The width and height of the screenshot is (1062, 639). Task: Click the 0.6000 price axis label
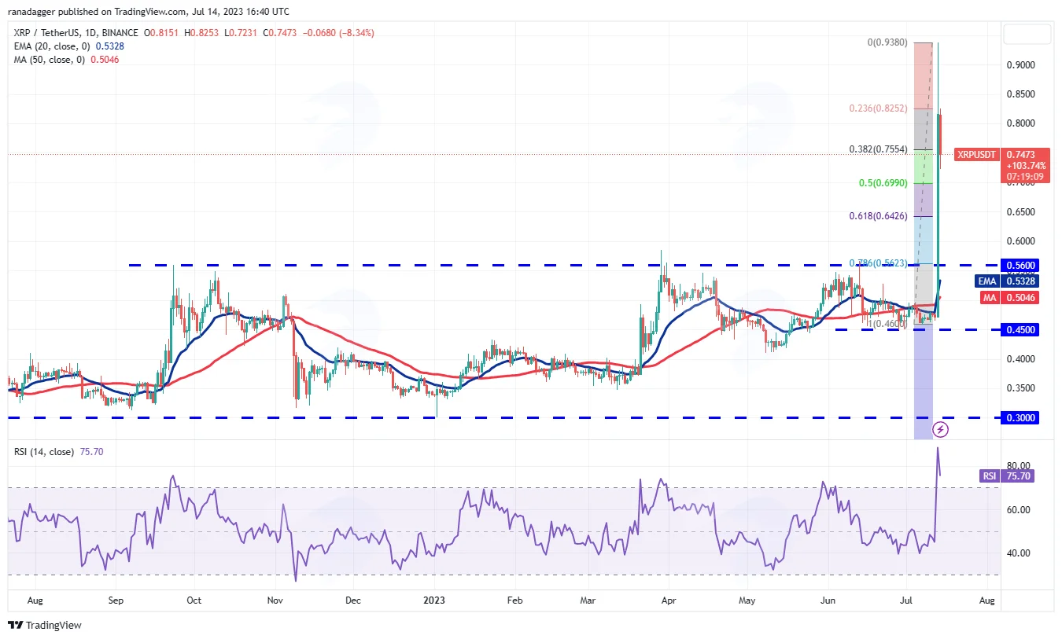click(1023, 241)
